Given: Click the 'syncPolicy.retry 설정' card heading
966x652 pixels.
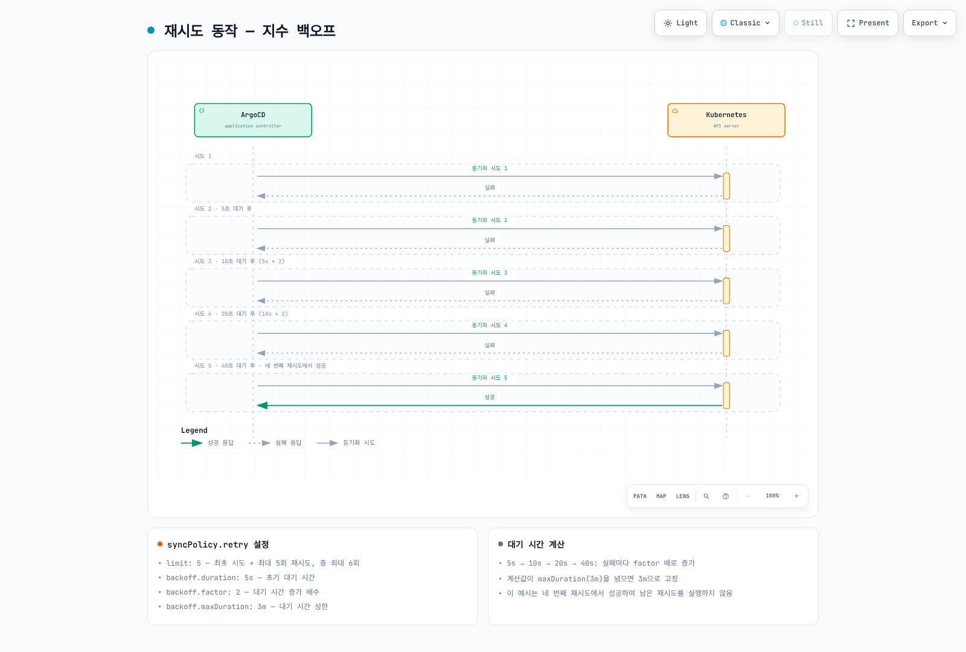Looking at the screenshot, I should 218,545.
